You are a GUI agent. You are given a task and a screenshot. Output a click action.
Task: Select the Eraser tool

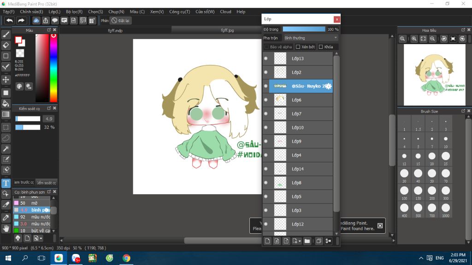click(x=6, y=46)
